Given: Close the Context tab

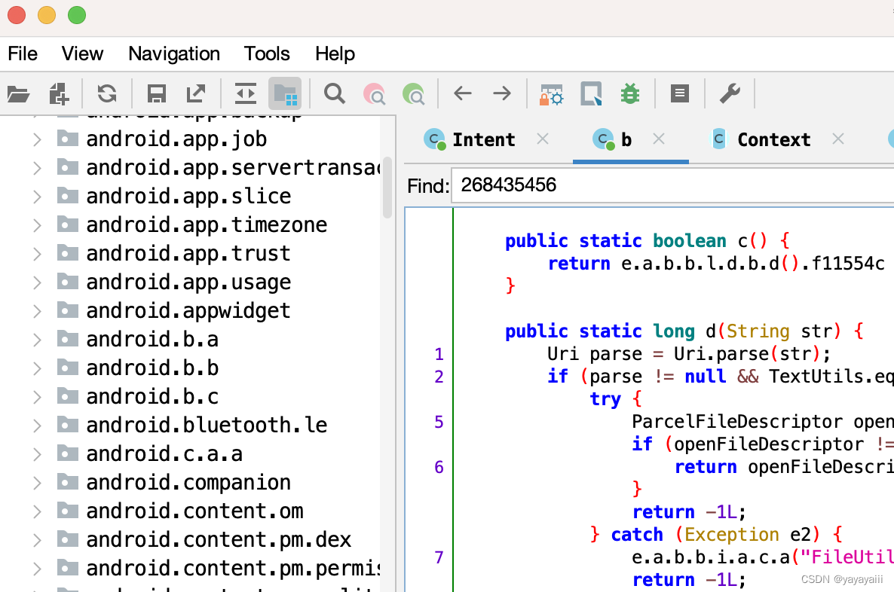Looking at the screenshot, I should 838,139.
